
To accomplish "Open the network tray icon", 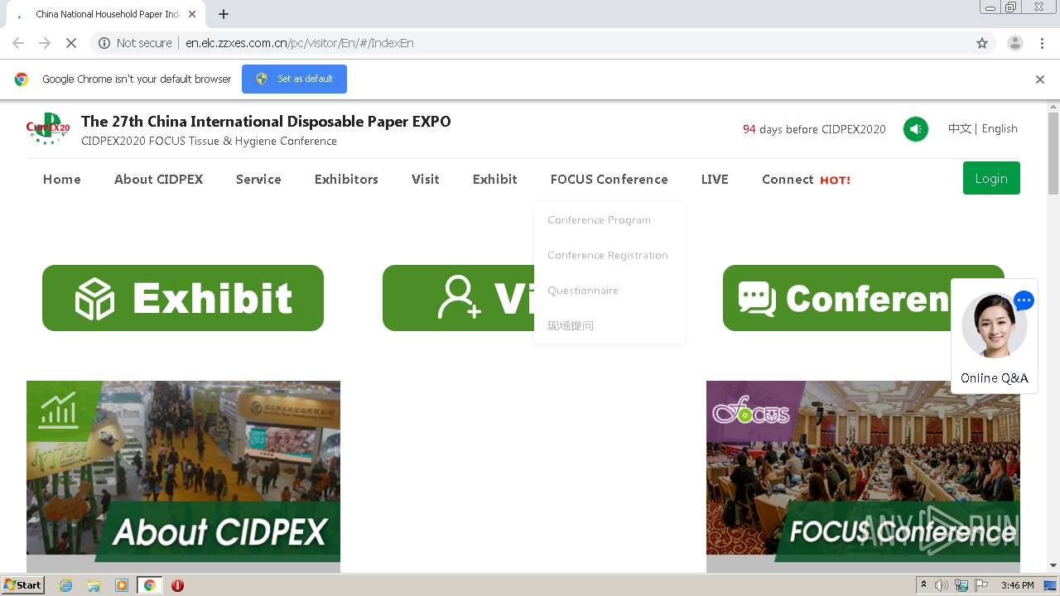I will click(961, 585).
